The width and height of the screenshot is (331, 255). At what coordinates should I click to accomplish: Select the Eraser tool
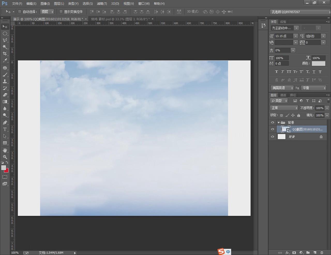coord(5,95)
